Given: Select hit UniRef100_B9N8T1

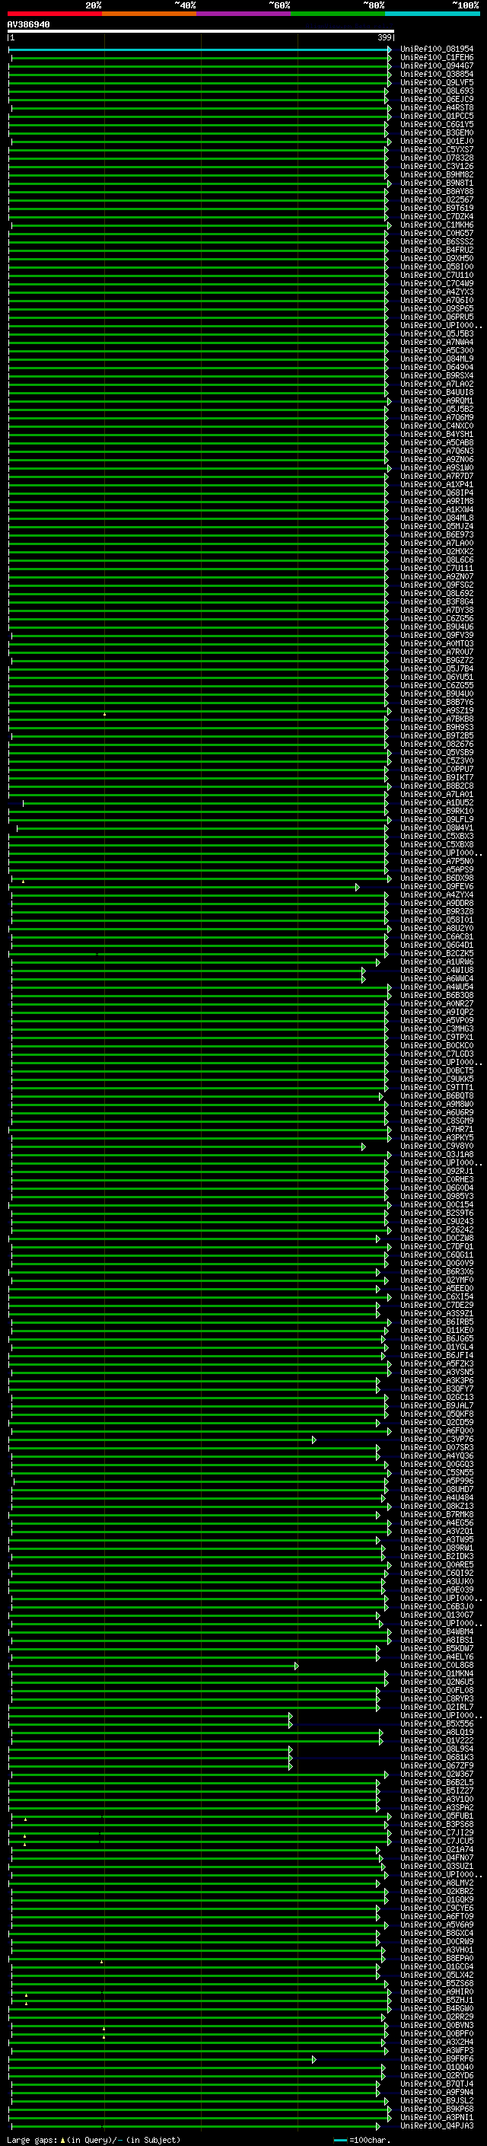Looking at the screenshot, I should 436,183.
